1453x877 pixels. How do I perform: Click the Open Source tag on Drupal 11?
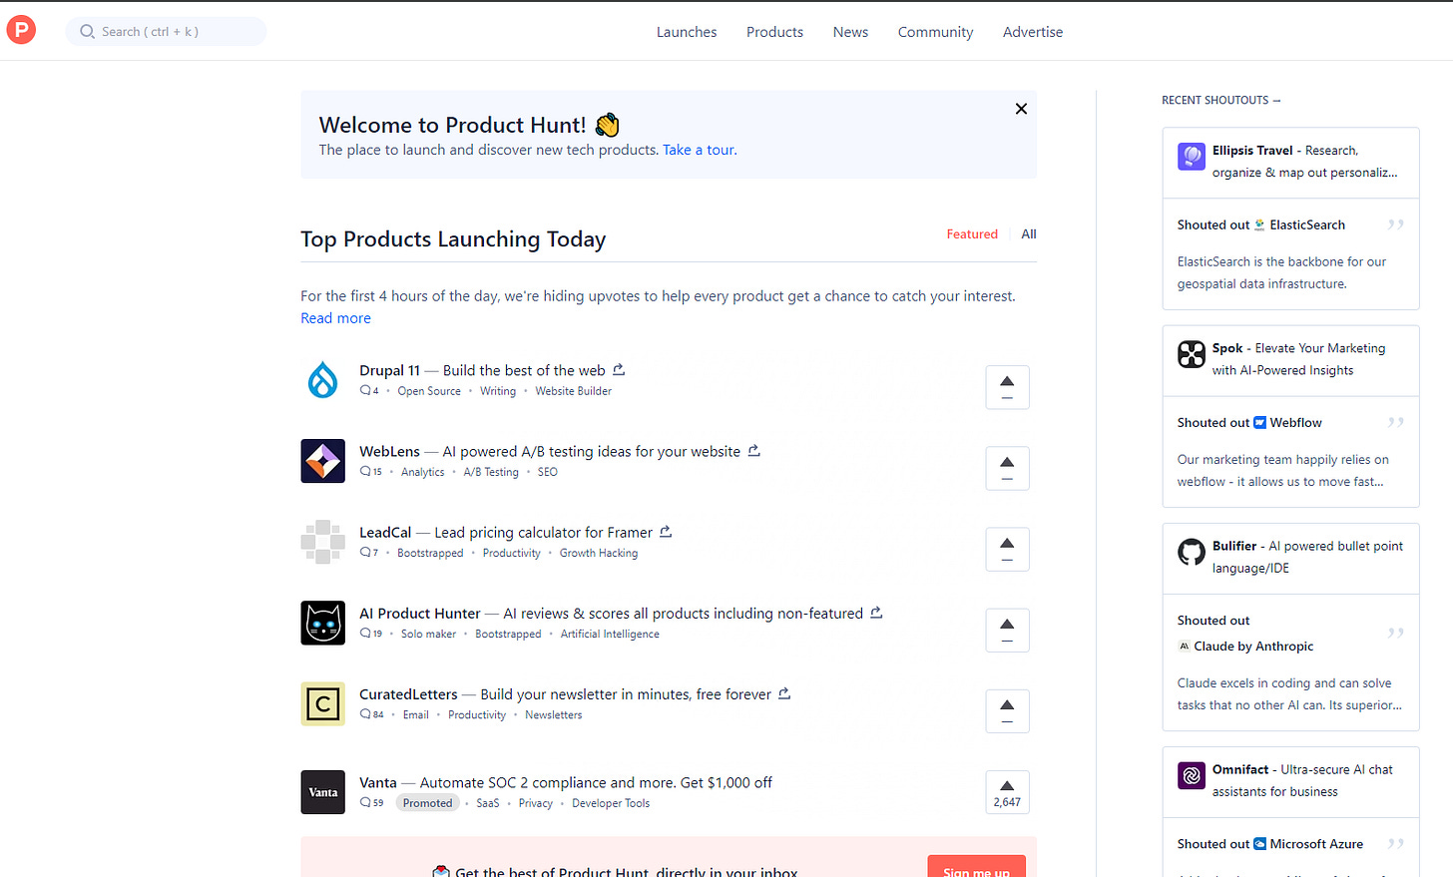[429, 391]
